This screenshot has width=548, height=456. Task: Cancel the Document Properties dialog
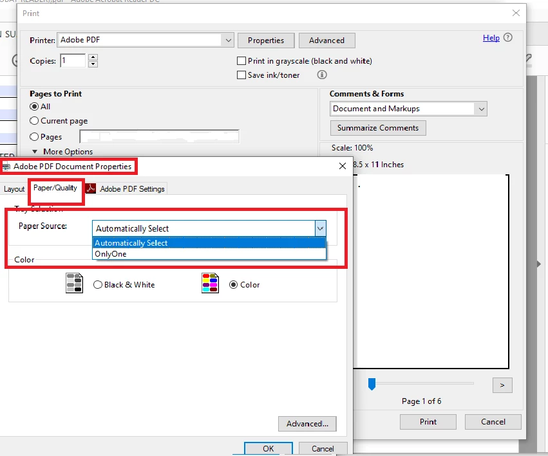(323, 449)
